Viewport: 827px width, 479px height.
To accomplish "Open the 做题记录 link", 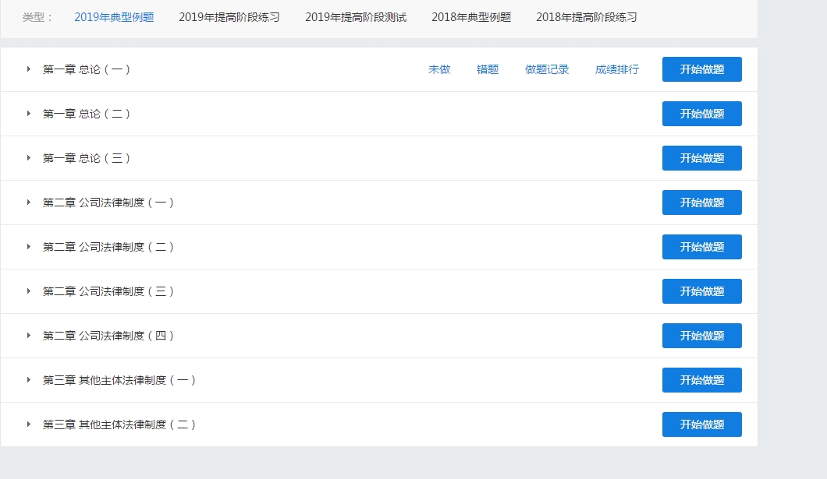I will pos(547,69).
